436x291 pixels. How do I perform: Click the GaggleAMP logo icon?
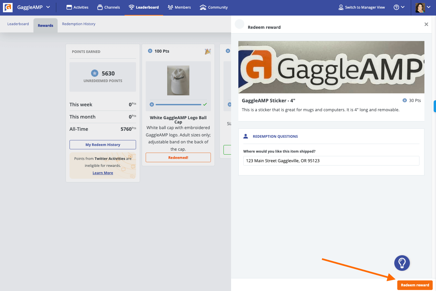tap(8, 7)
